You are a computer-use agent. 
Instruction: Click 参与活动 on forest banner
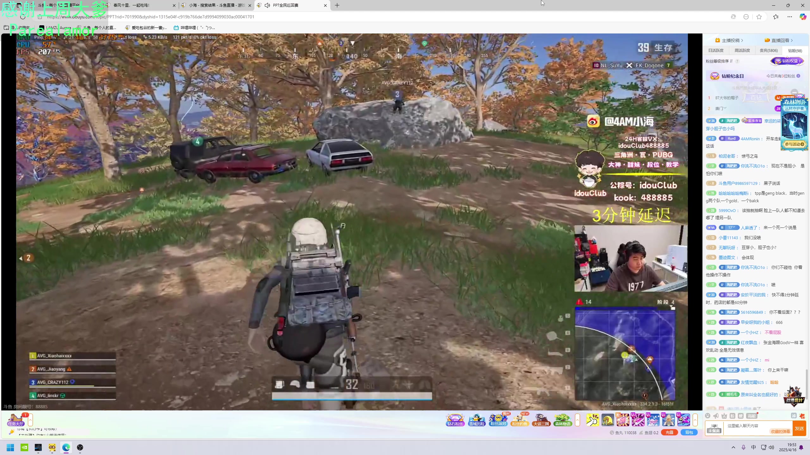click(x=794, y=144)
